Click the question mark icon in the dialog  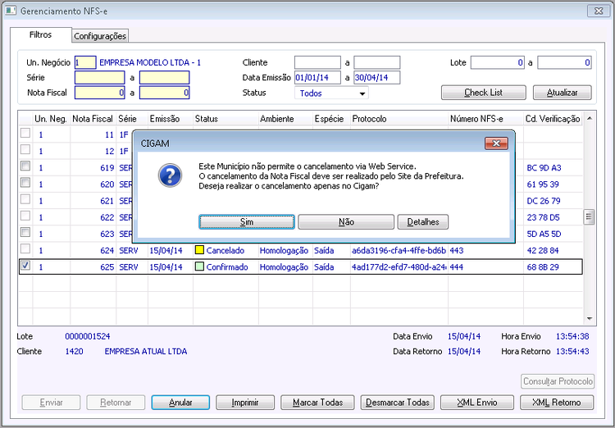[x=170, y=175]
